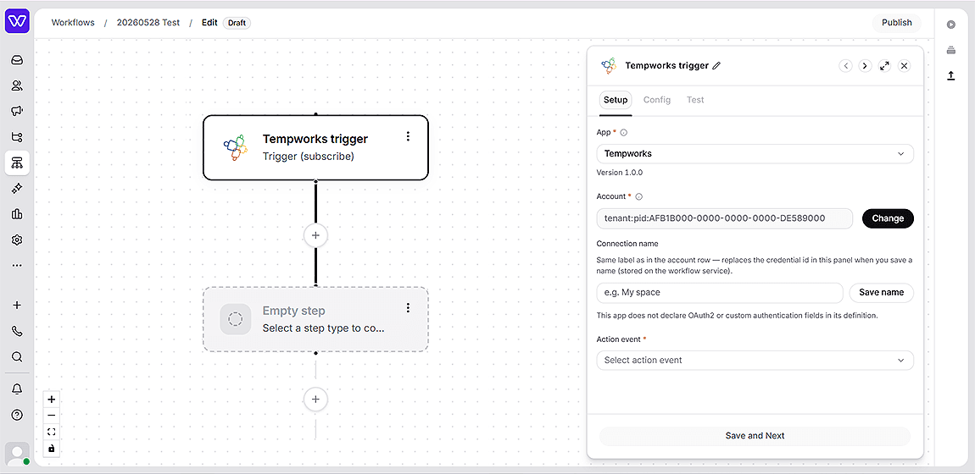Click the Publish button
975x474 pixels.
897,23
